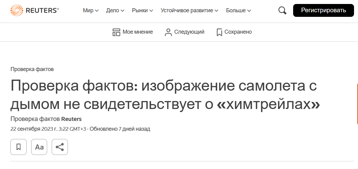358x169 pixels.
Task: Click the Проверка фактов Reuters author link
Action: tap(46, 119)
